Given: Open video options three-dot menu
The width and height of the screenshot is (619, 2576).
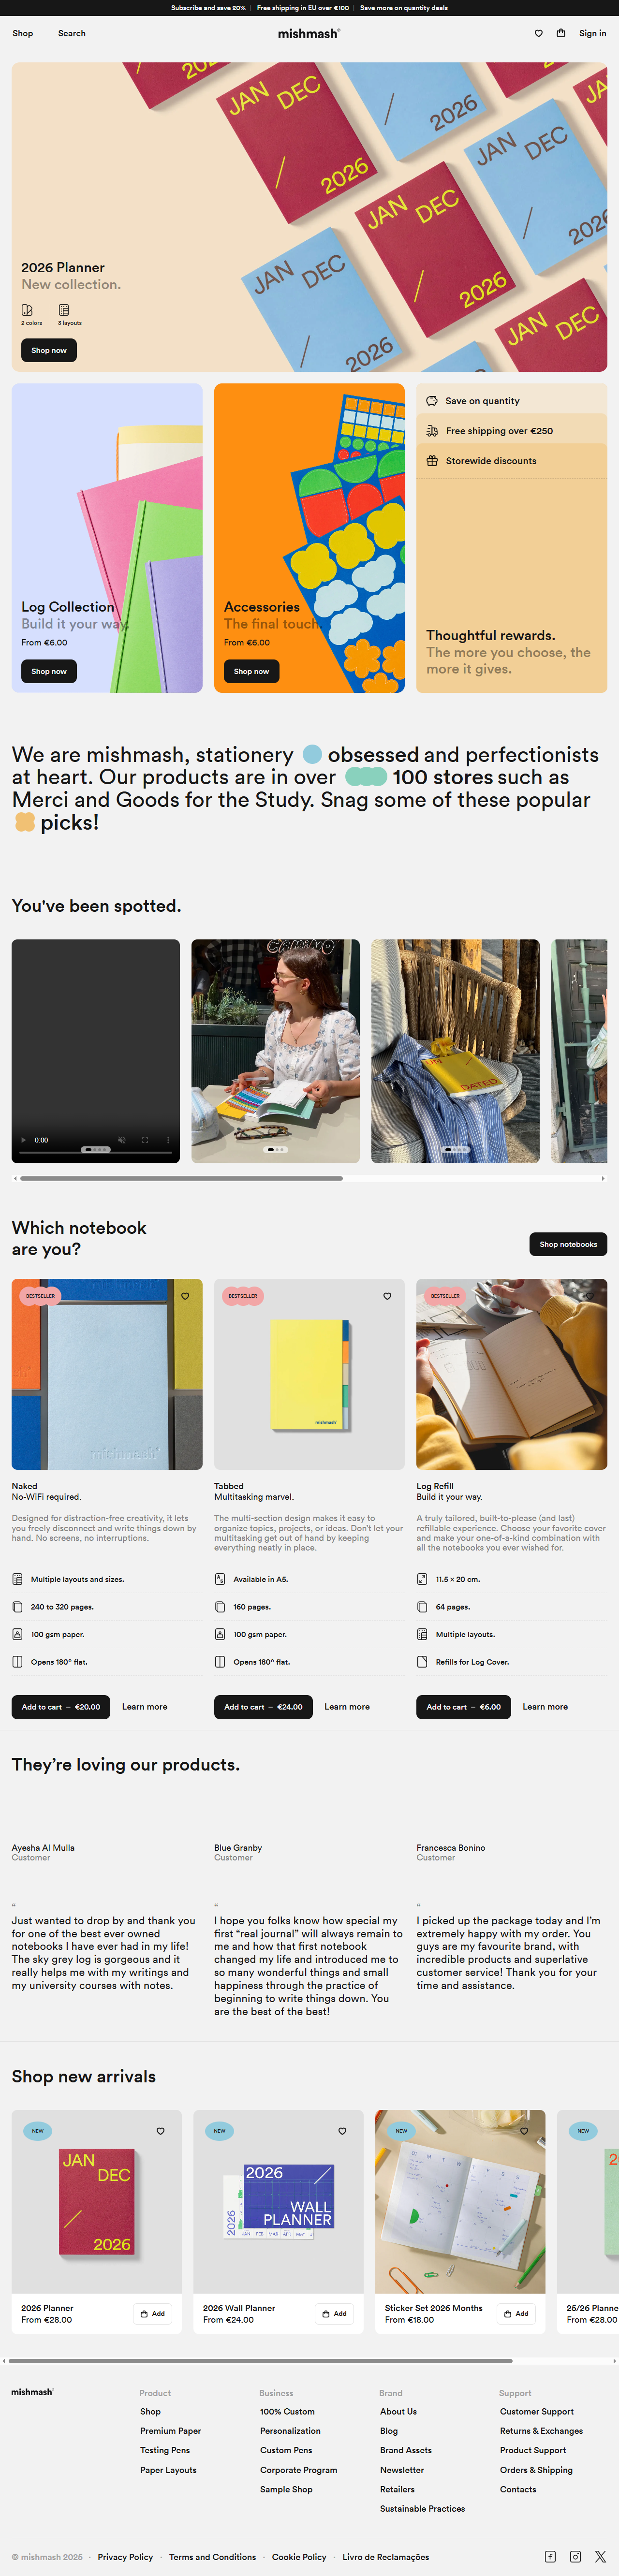Looking at the screenshot, I should click(168, 1140).
